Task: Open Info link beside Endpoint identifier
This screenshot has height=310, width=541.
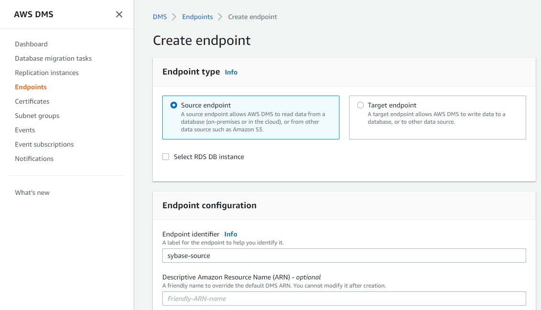Action: [x=231, y=234]
